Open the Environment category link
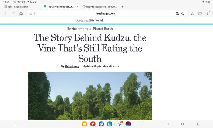 [x=77, y=29]
